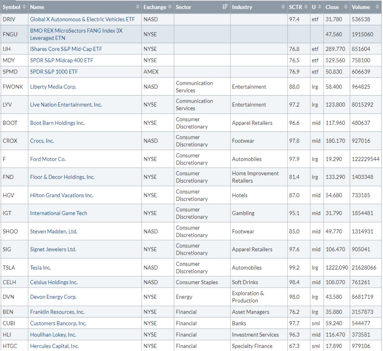Click the Sector descending sort icon
The width and height of the screenshot is (383, 351).
tap(225, 7)
